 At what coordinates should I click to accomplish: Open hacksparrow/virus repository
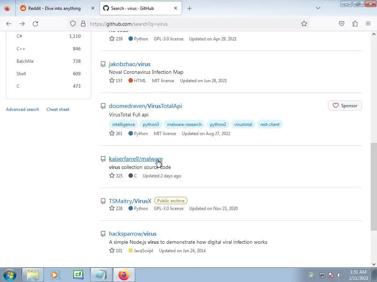(133, 234)
